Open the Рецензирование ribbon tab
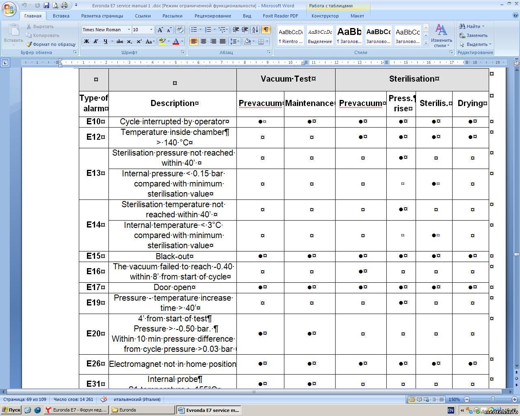 pos(212,16)
